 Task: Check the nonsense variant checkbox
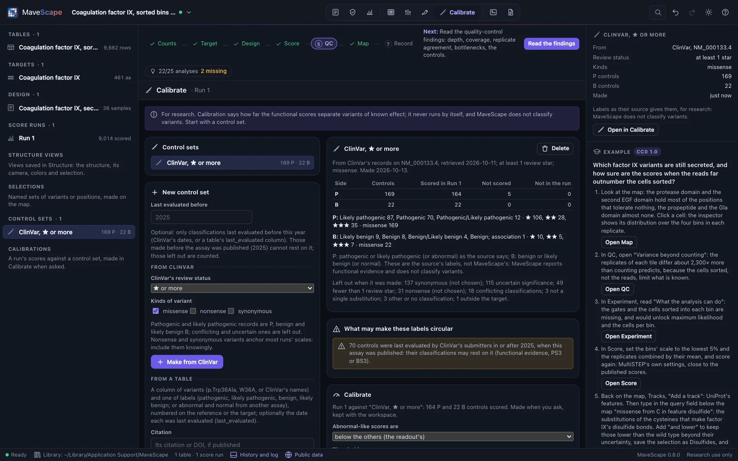193,311
